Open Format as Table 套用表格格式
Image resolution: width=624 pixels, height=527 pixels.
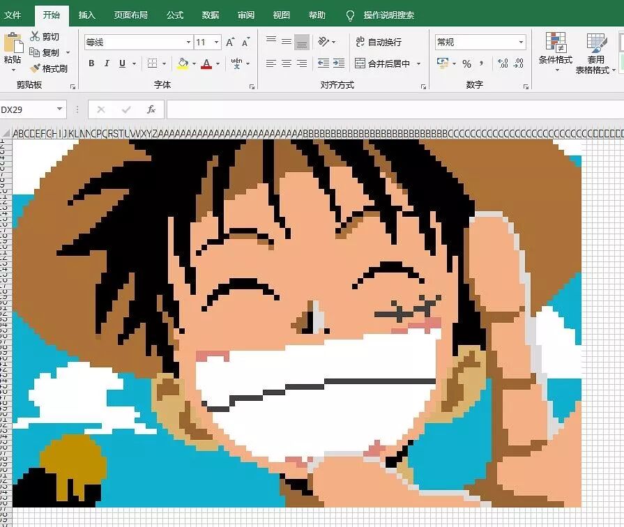[x=595, y=53]
